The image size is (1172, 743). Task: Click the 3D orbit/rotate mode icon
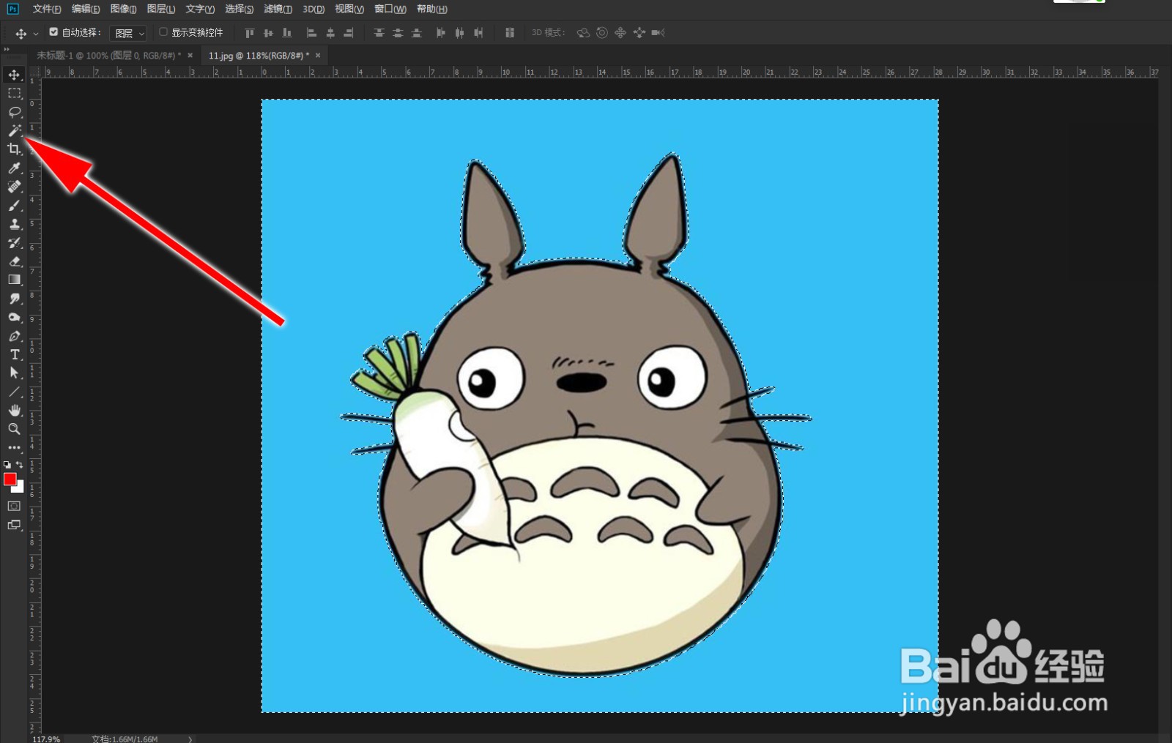point(583,33)
